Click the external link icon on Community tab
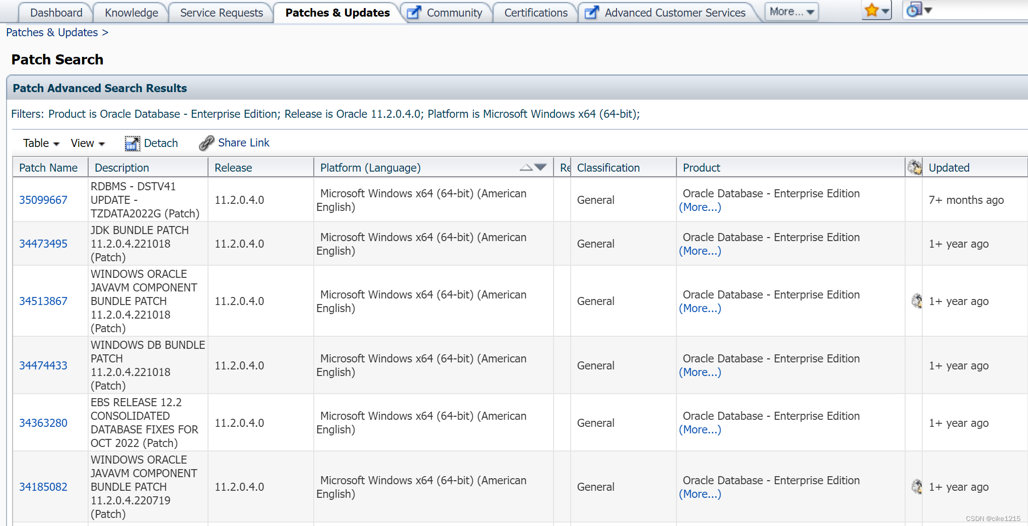 click(414, 12)
